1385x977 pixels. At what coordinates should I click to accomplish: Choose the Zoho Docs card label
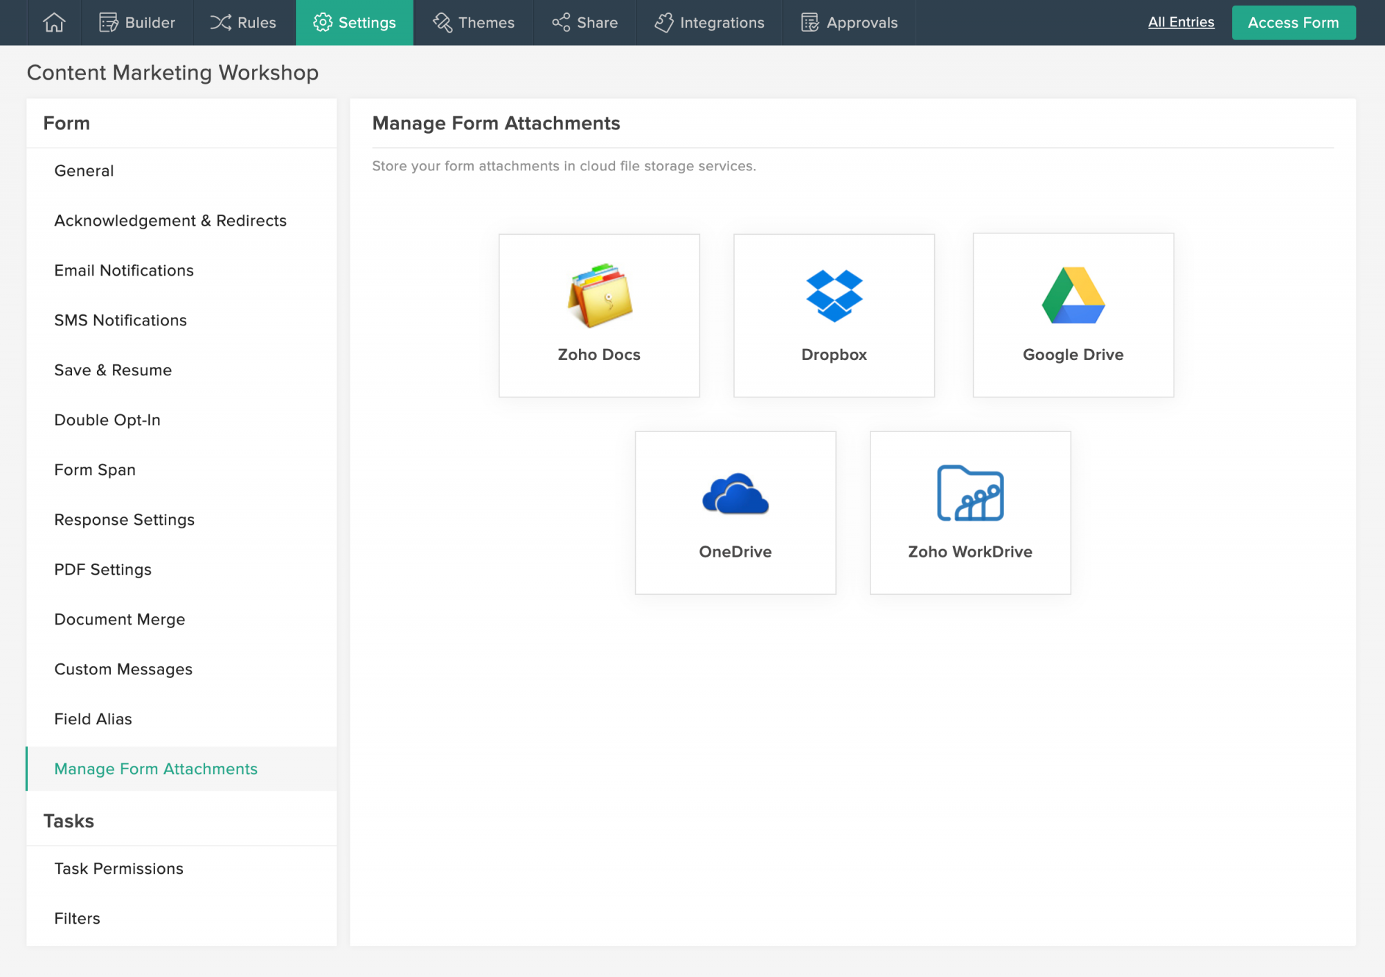pos(599,355)
